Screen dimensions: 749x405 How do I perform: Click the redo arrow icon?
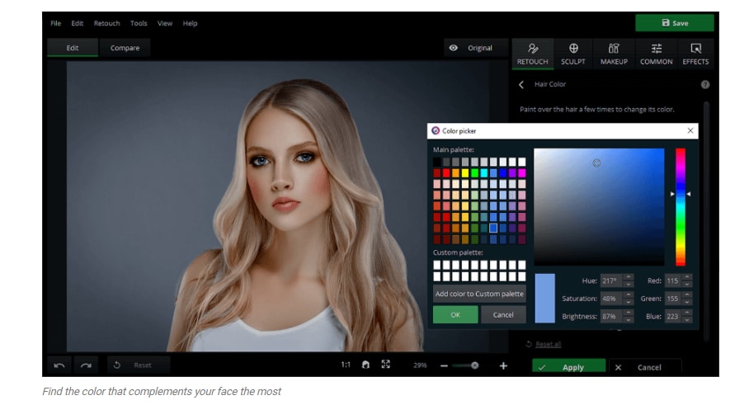click(x=86, y=365)
